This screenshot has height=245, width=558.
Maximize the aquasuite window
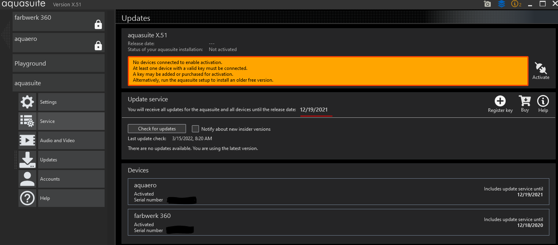[542, 4]
